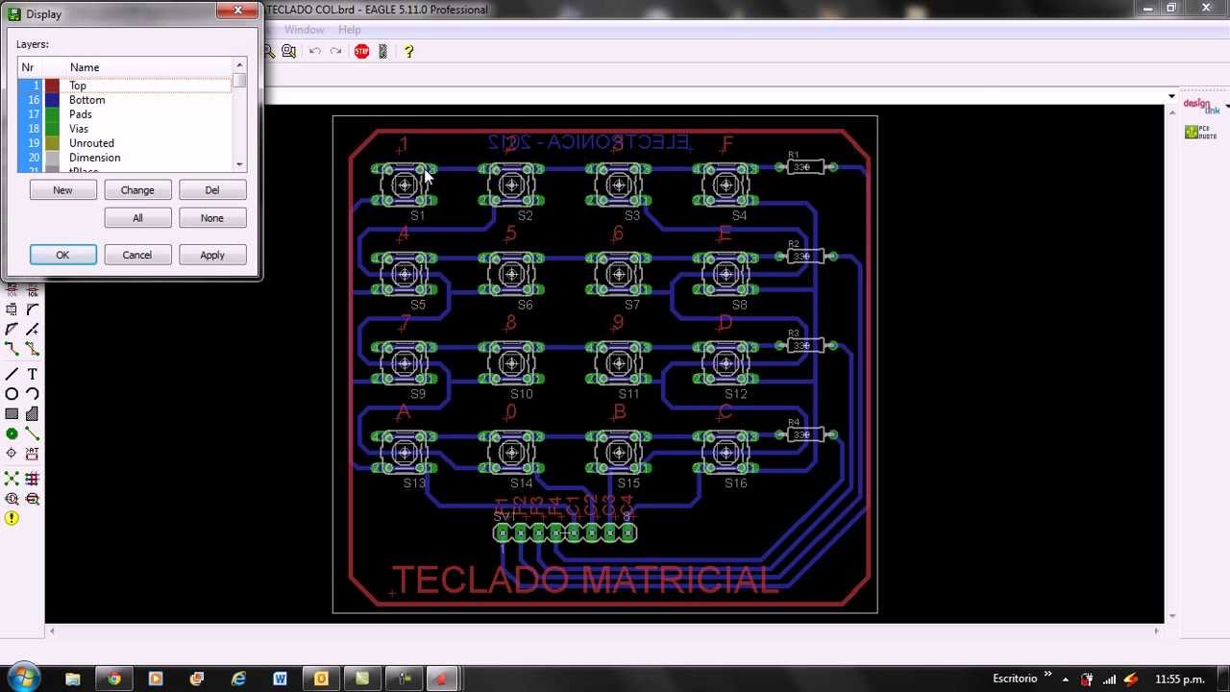Select the Route tool
1230x692 pixels.
click(x=12, y=349)
